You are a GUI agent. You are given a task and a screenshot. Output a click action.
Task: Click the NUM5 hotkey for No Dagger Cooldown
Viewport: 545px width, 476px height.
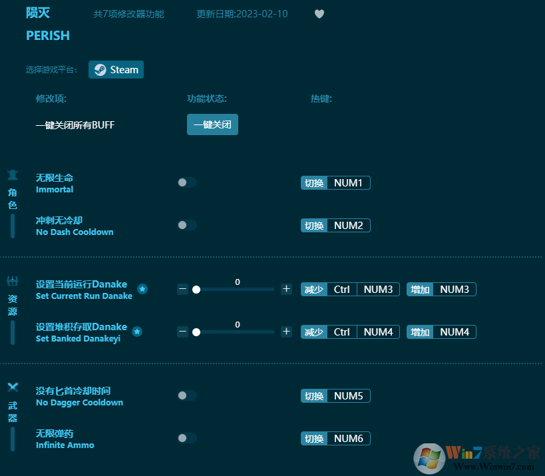335,396
